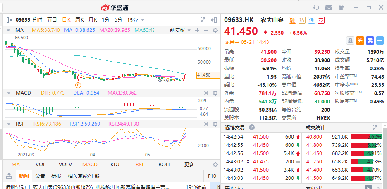The width and height of the screenshot is (387, 189).
Task: Switch chart to 五日 view
Action: click(x=52, y=20)
